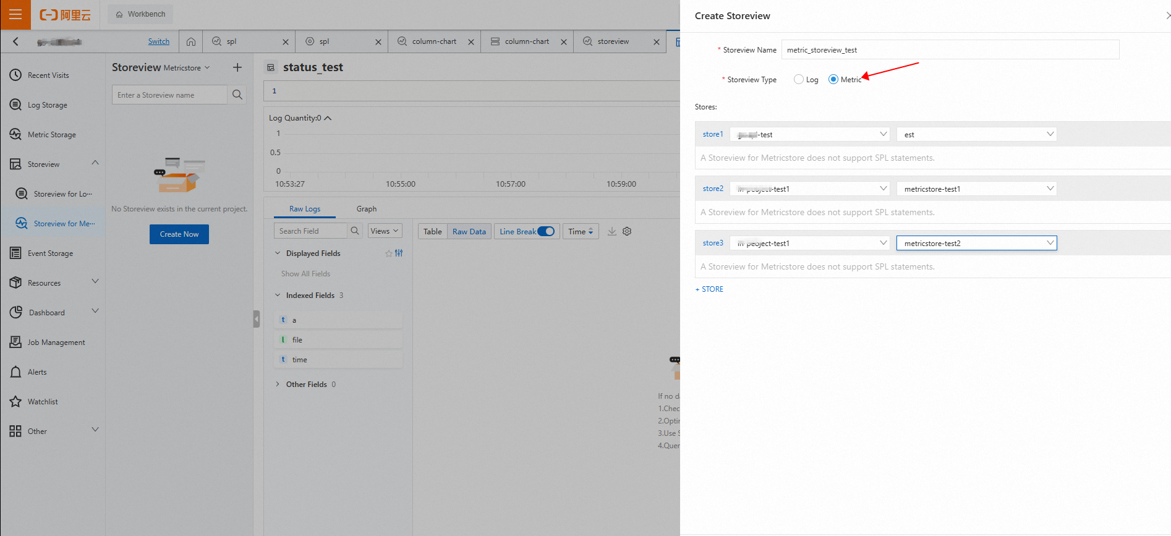Select the indexed field named file
This screenshot has width=1171, height=536.
(338, 339)
